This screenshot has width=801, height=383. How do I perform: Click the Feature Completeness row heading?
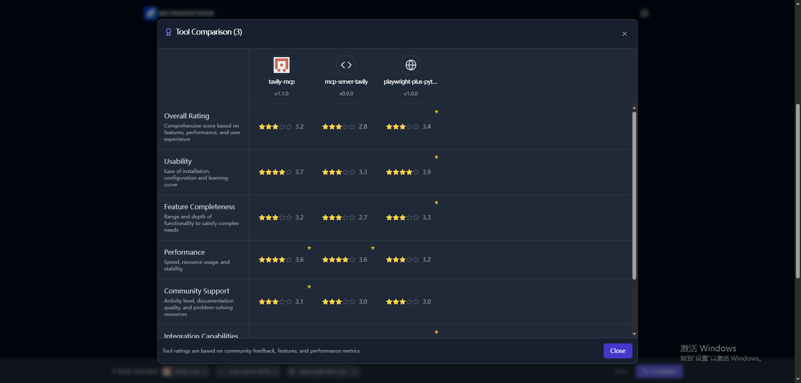(199, 207)
